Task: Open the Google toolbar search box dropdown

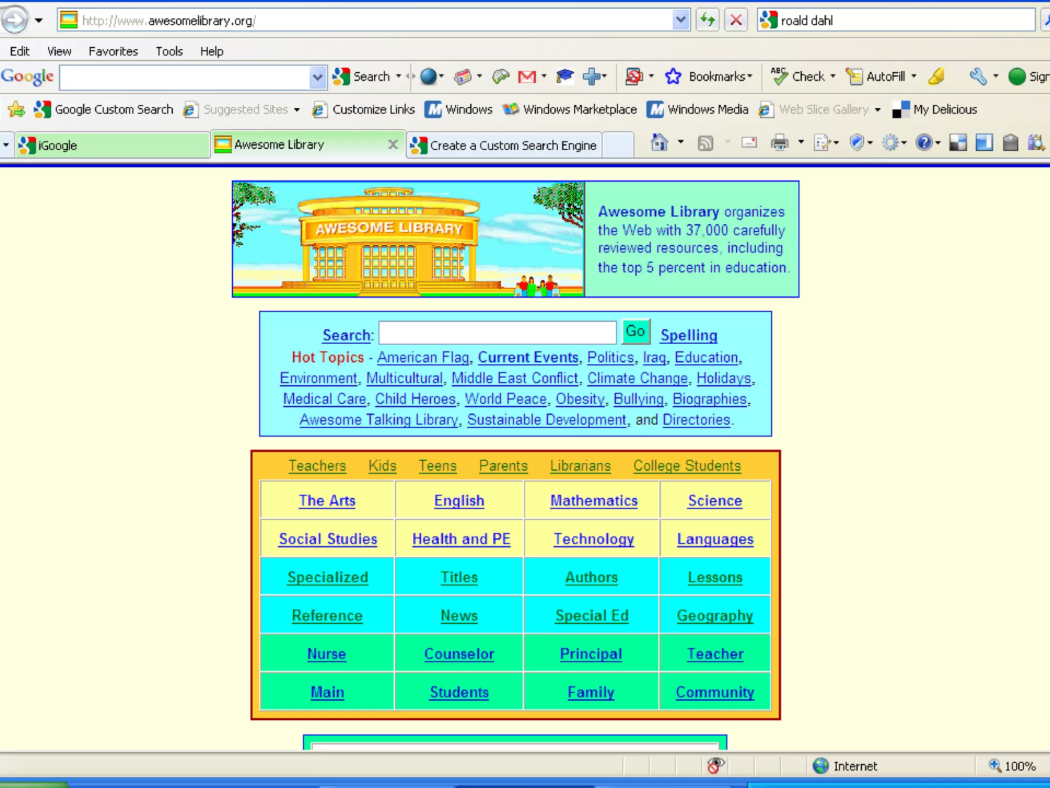Action: (317, 77)
